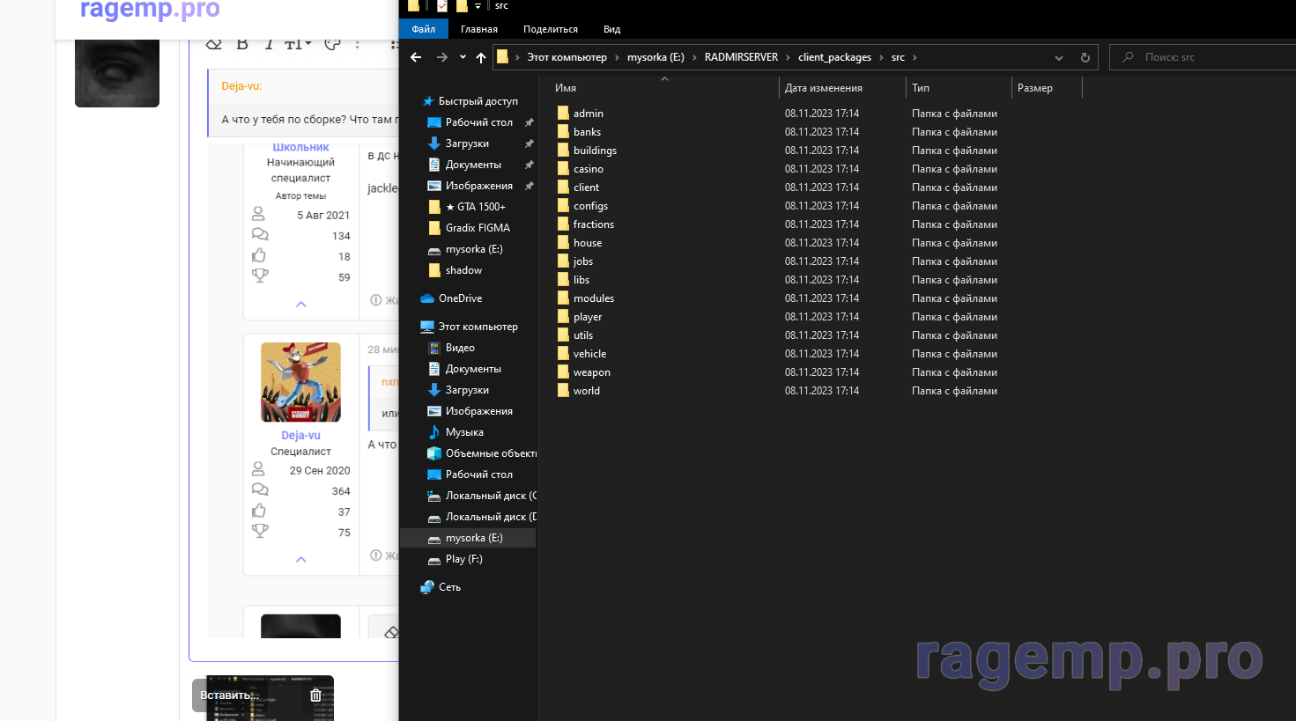Click the Back arrow in Explorer
Image resolution: width=1296 pixels, height=721 pixels.
coord(416,57)
